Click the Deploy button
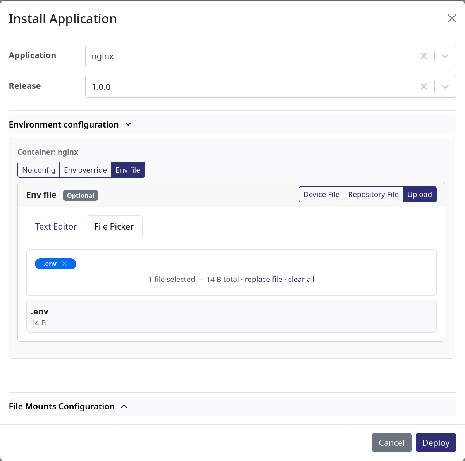This screenshot has width=465, height=461. (x=436, y=443)
